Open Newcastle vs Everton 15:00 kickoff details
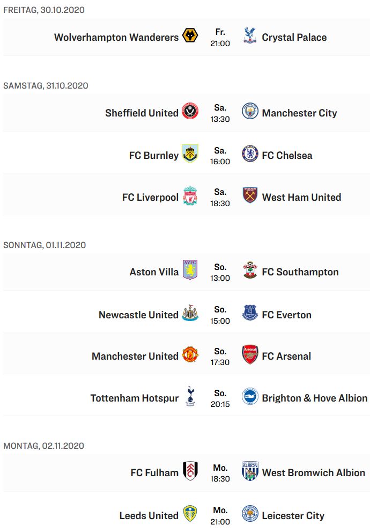This screenshot has width=370, height=532. [x=220, y=315]
